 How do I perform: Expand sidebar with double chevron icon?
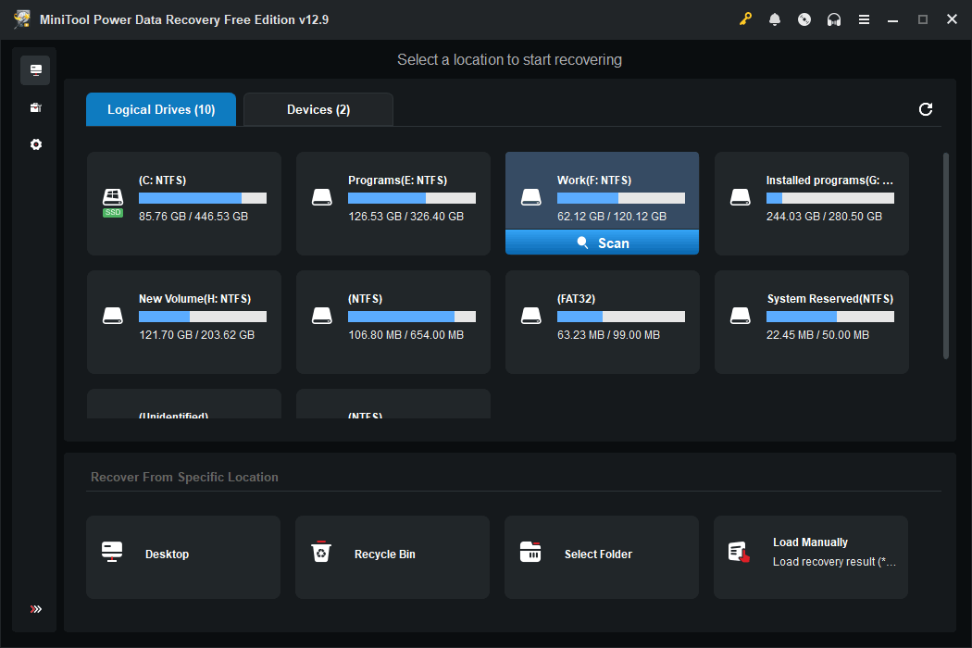click(x=36, y=609)
